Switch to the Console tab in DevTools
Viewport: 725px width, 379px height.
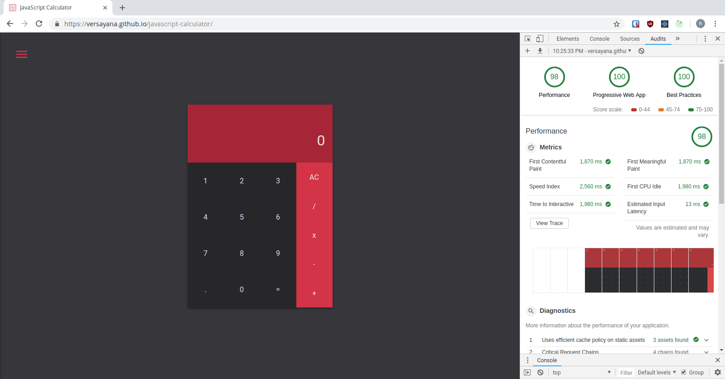pyautogui.click(x=599, y=39)
